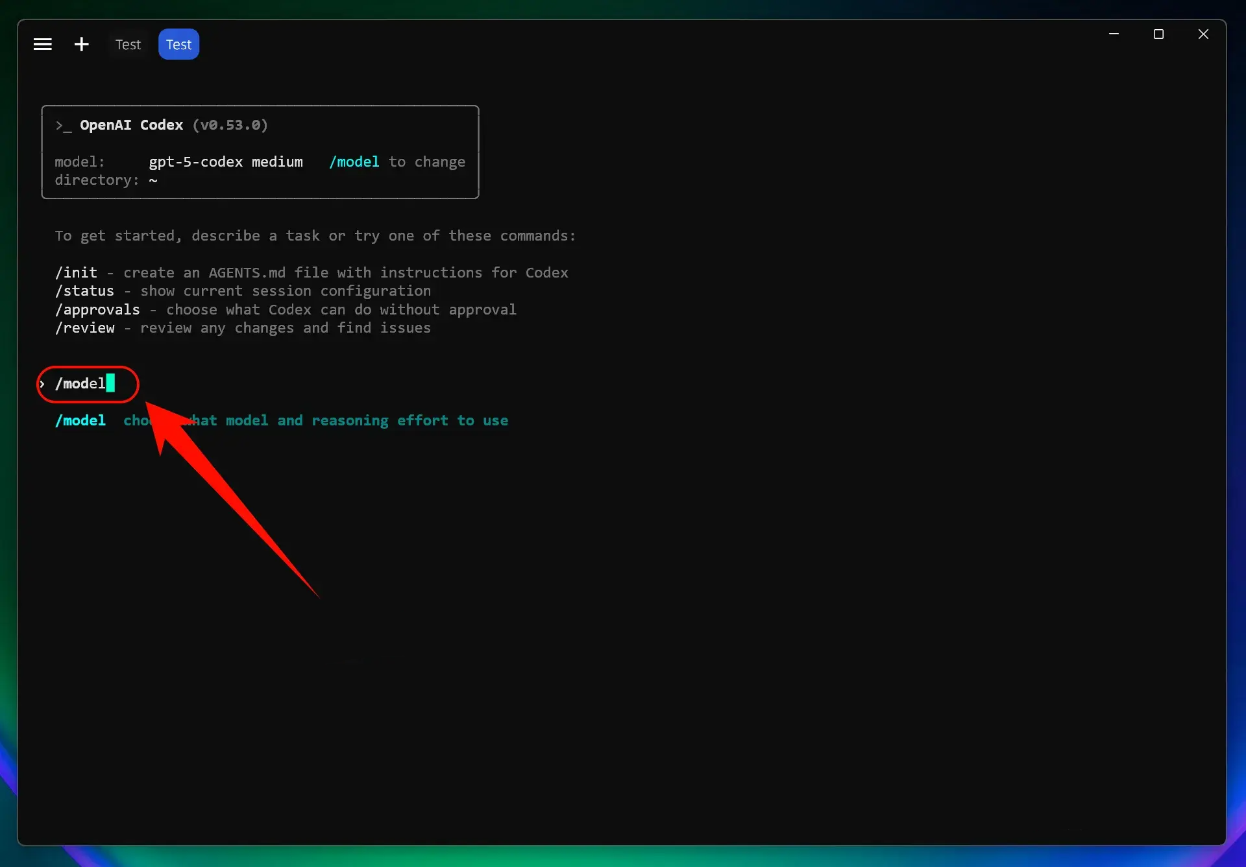Click the 'model:' label in header box
1246x867 pixels.
pyautogui.click(x=80, y=161)
